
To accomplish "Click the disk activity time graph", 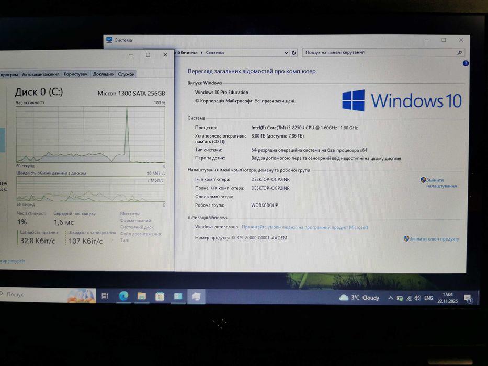I will click(90, 134).
